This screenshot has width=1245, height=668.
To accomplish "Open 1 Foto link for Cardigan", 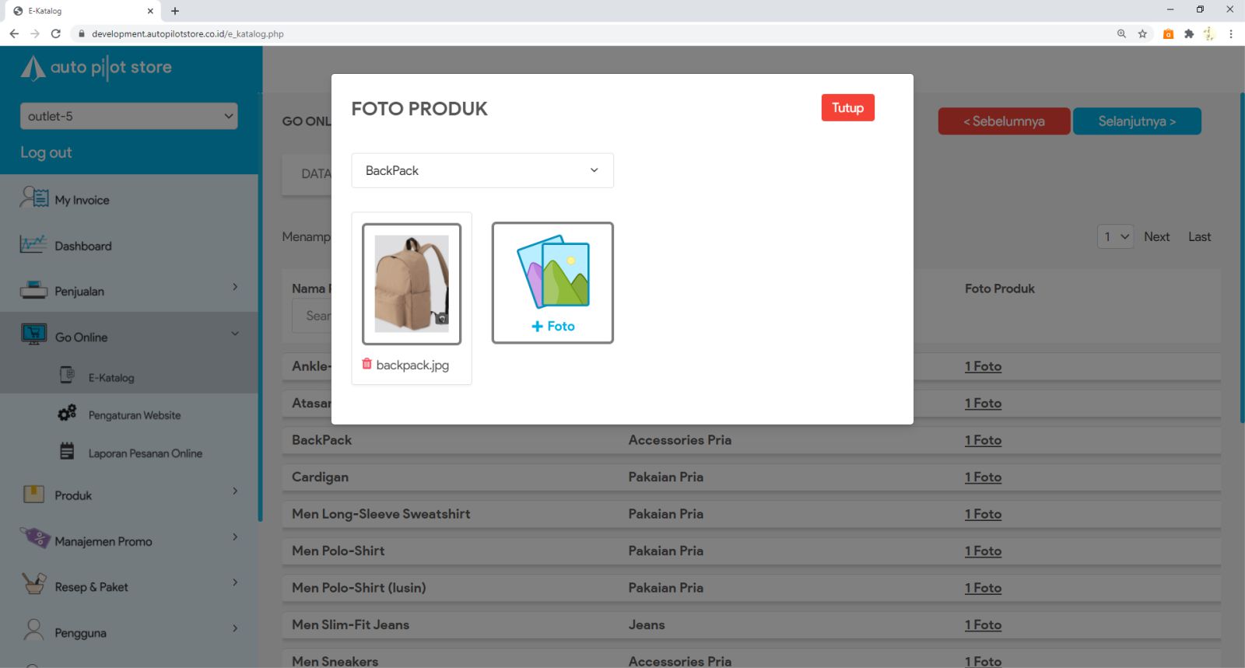I will (x=983, y=477).
